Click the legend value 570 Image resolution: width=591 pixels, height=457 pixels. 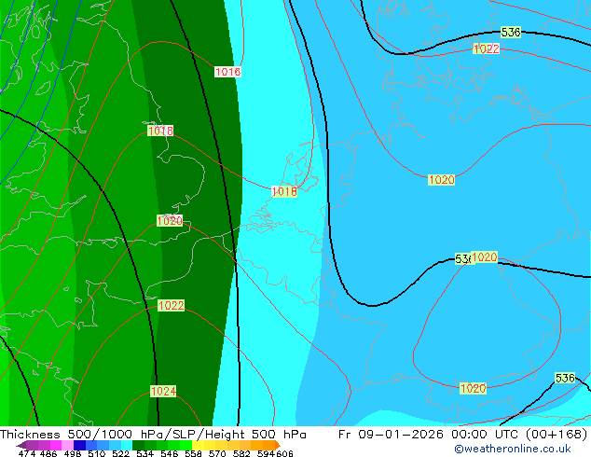pos(217,453)
